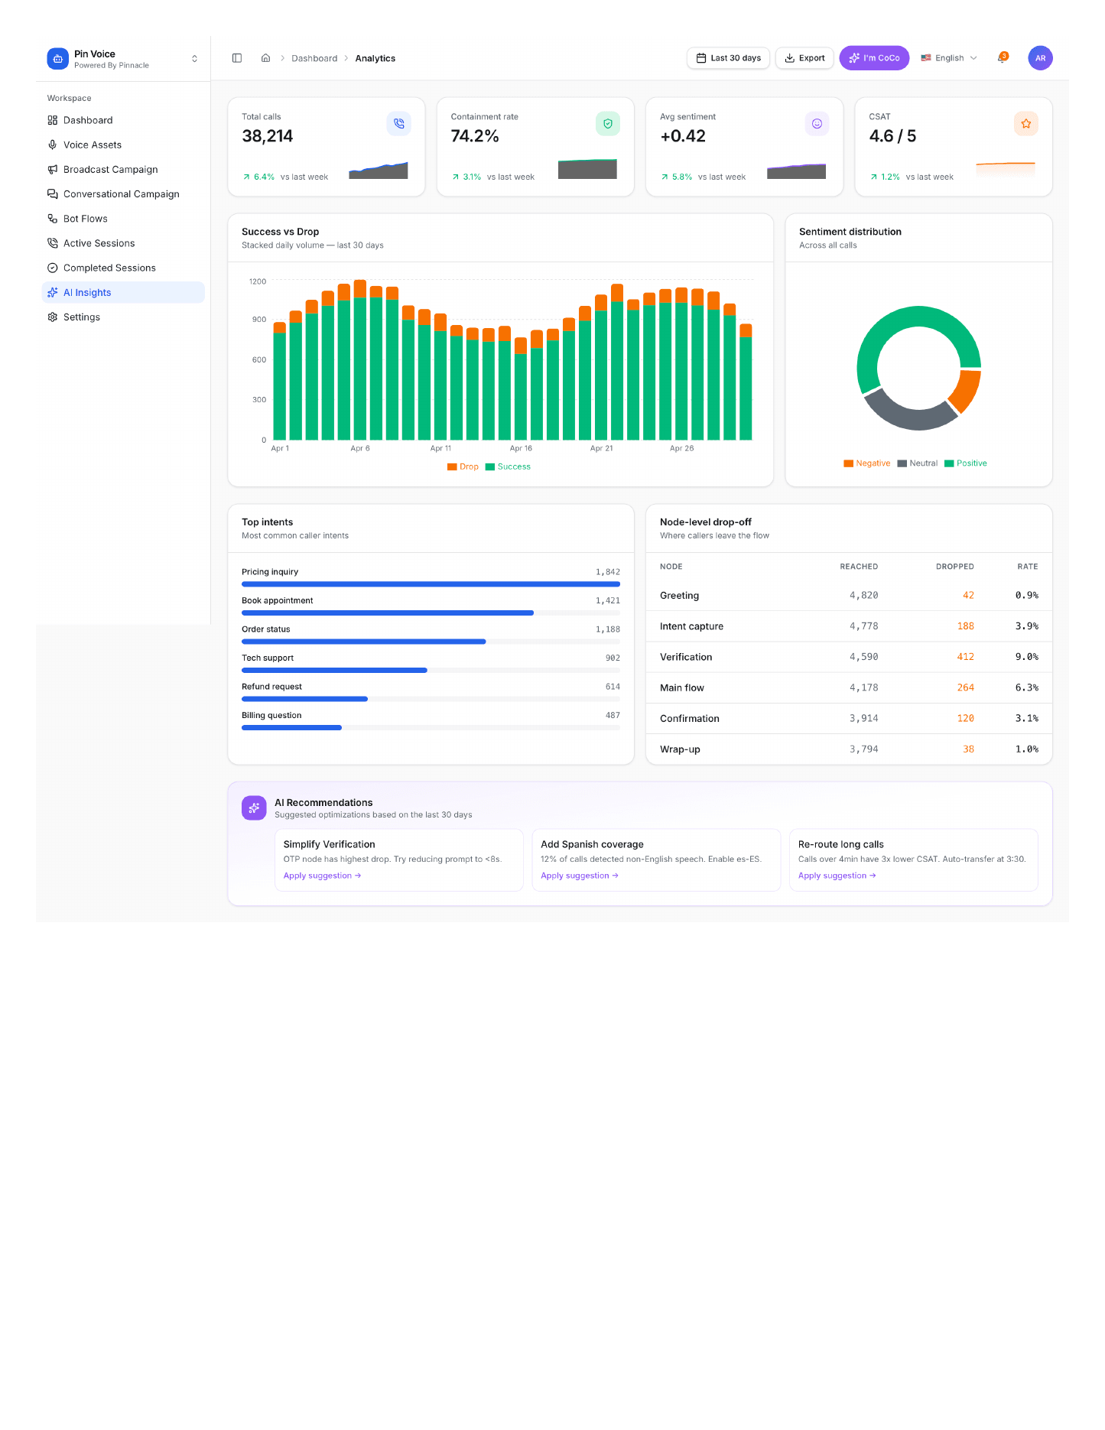Click the Active Sessions phone-call icon

(x=53, y=243)
